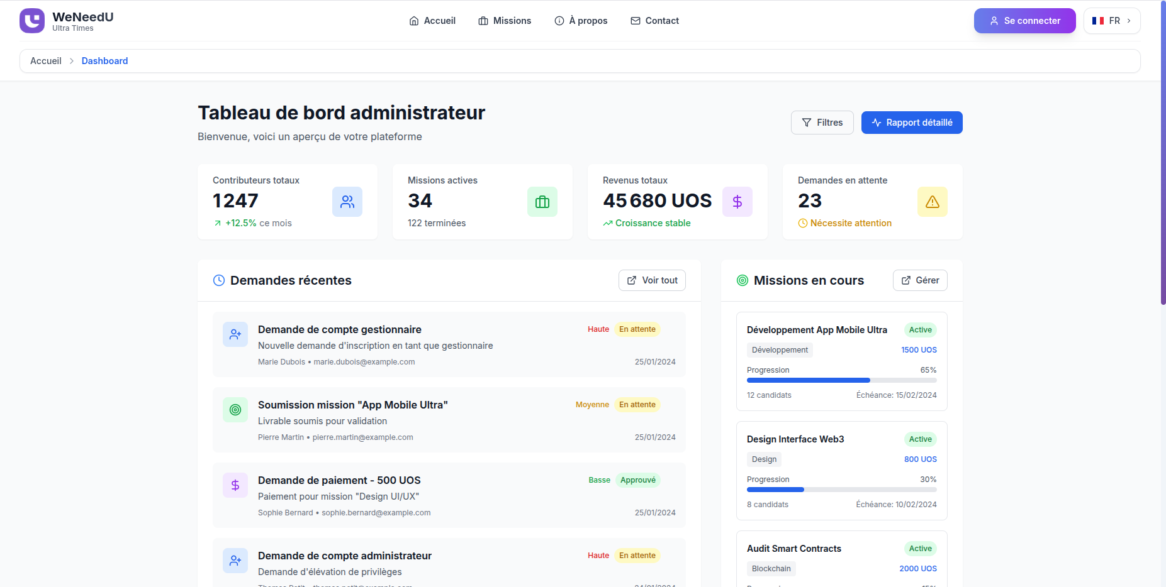The width and height of the screenshot is (1166, 587).
Task: Click the target icon beside Soumission mission
Action: point(235,410)
